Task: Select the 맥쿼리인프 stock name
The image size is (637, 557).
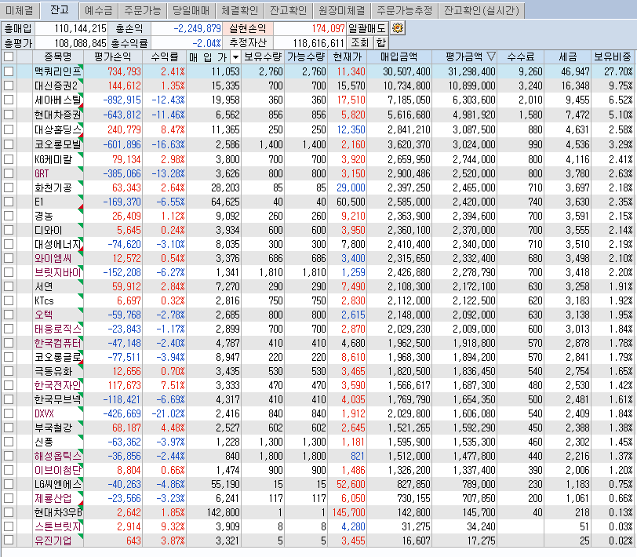Action: coord(58,72)
